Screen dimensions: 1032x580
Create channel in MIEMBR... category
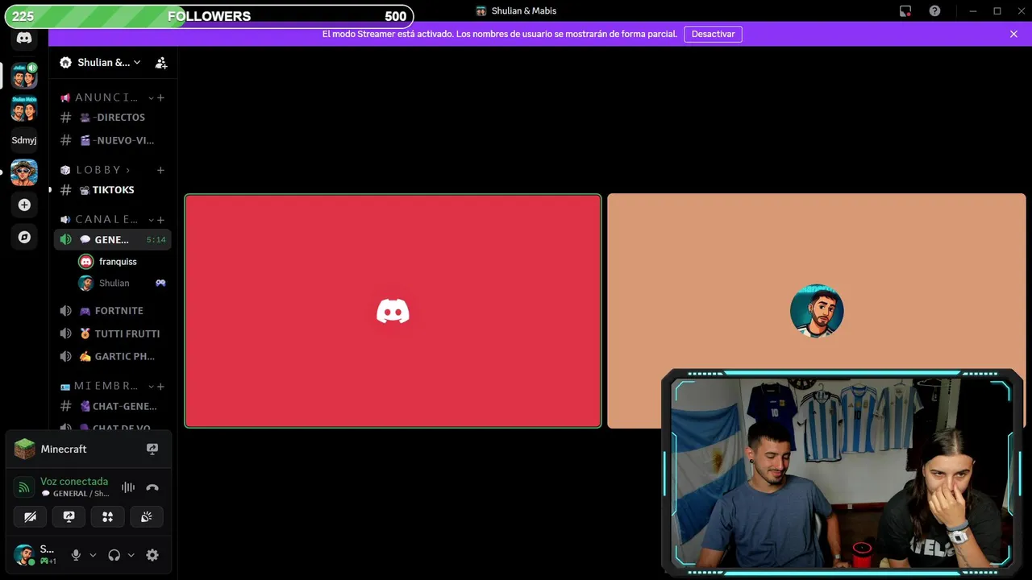tap(161, 386)
